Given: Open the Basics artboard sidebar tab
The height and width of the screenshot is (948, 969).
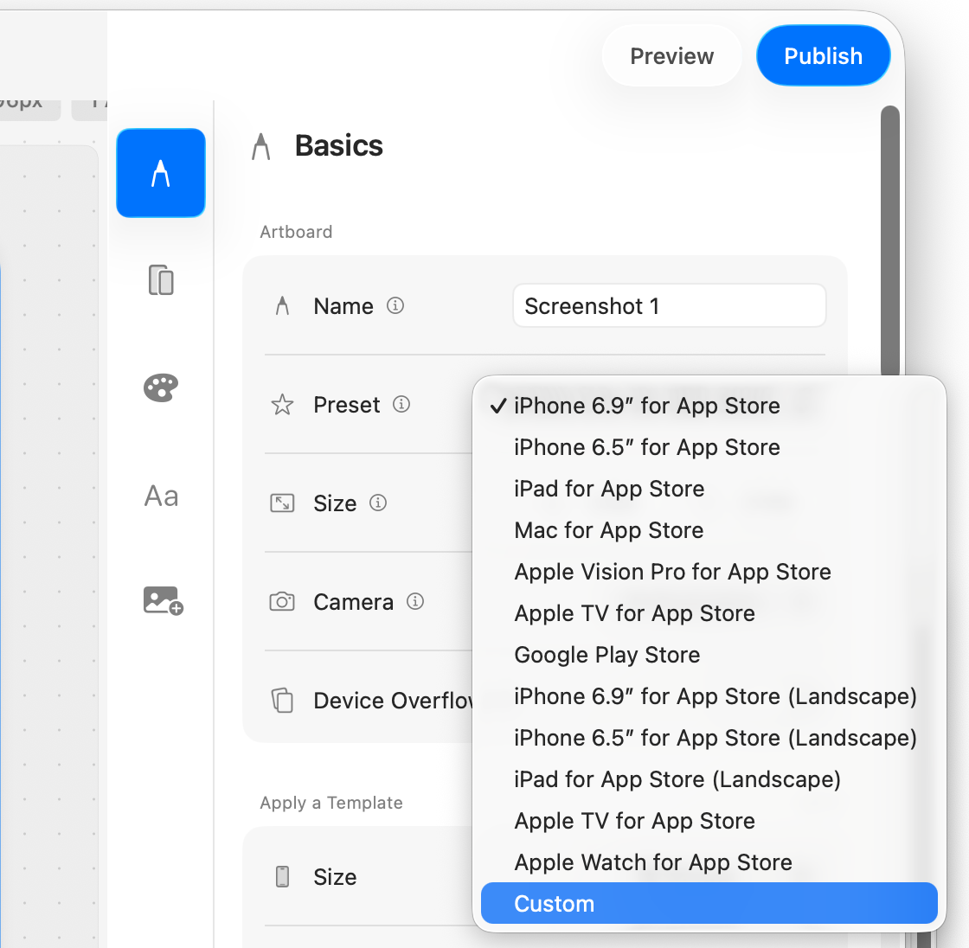Looking at the screenshot, I should 161,173.
